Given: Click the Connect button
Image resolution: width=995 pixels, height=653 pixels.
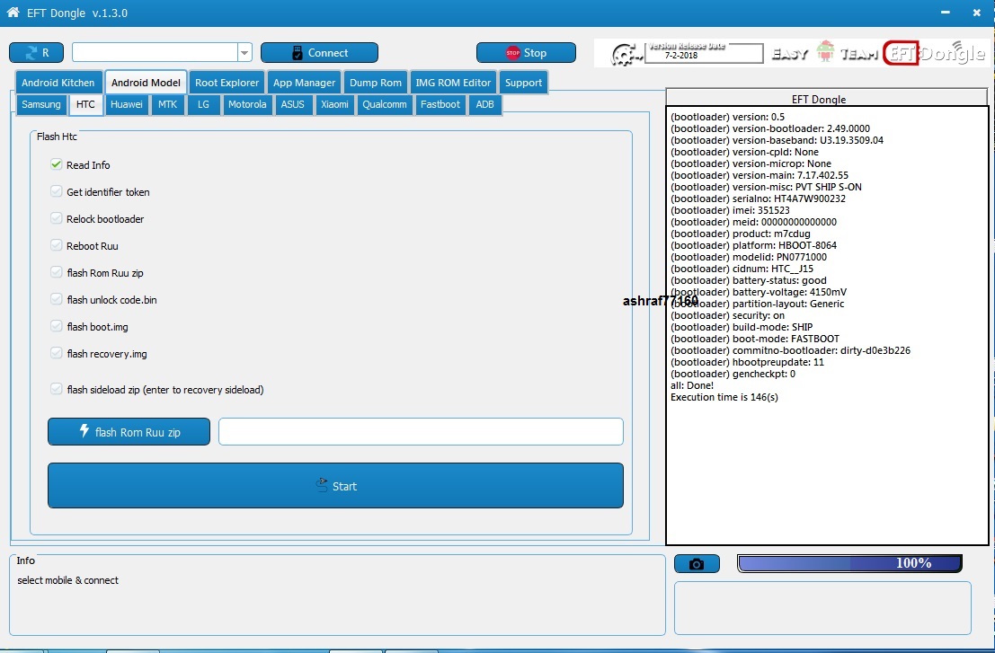Looking at the screenshot, I should tap(319, 53).
